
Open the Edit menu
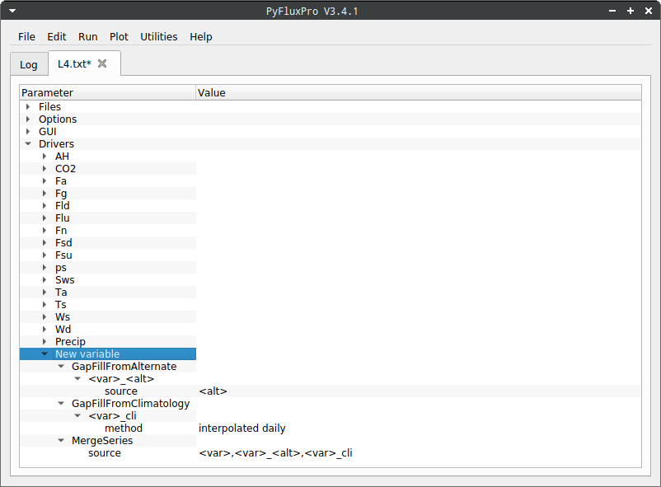point(57,37)
